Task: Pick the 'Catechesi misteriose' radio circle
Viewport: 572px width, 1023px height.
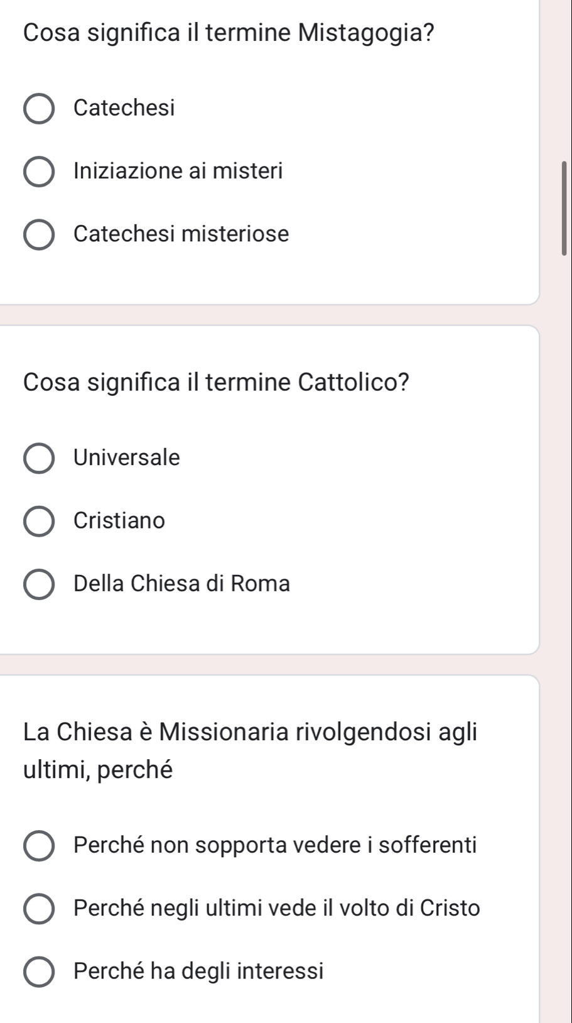Action: point(39,234)
